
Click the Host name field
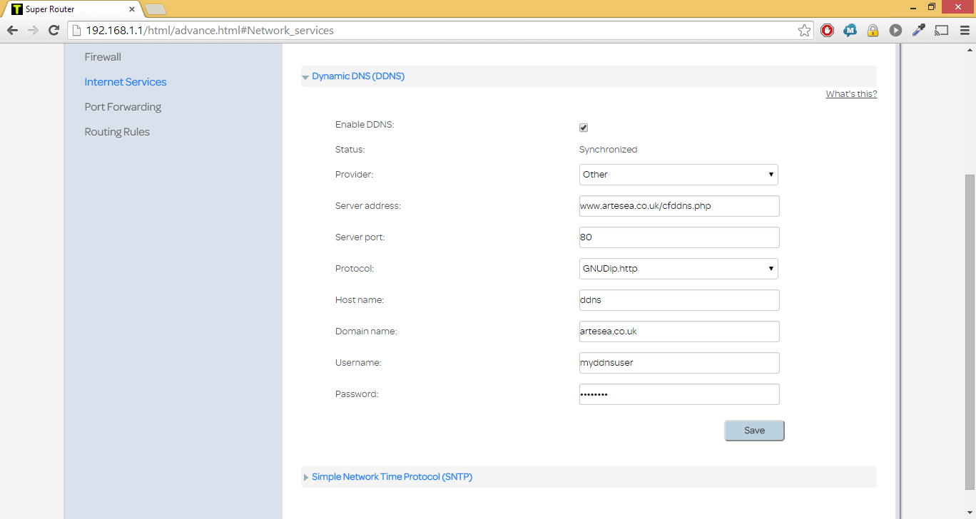[x=679, y=300]
